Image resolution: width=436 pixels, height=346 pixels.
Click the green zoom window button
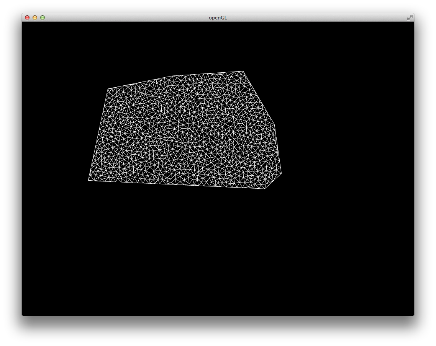[x=43, y=18]
